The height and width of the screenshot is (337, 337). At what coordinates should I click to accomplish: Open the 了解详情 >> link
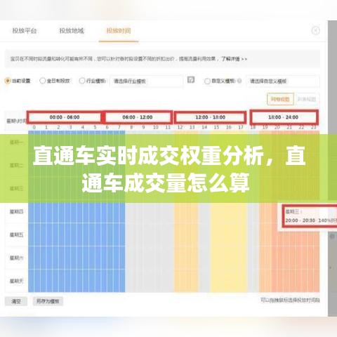pyautogui.click(x=234, y=59)
